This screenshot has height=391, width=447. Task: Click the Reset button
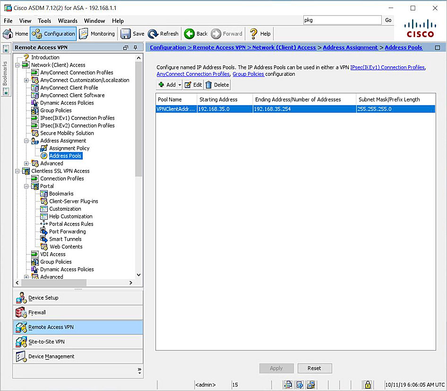pyautogui.click(x=315, y=368)
